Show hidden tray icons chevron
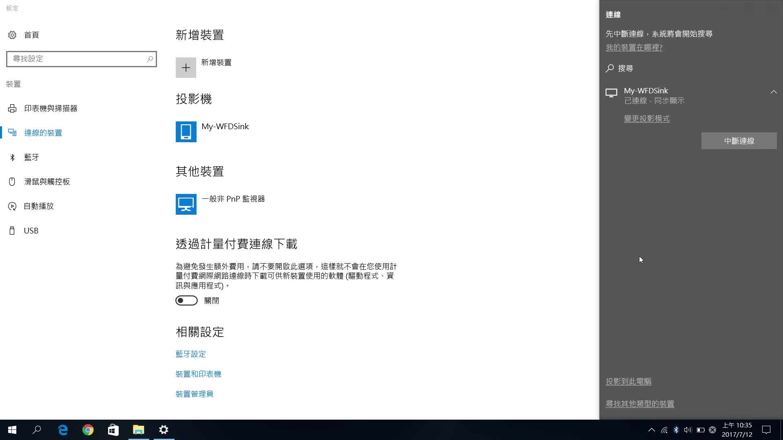 pyautogui.click(x=652, y=430)
